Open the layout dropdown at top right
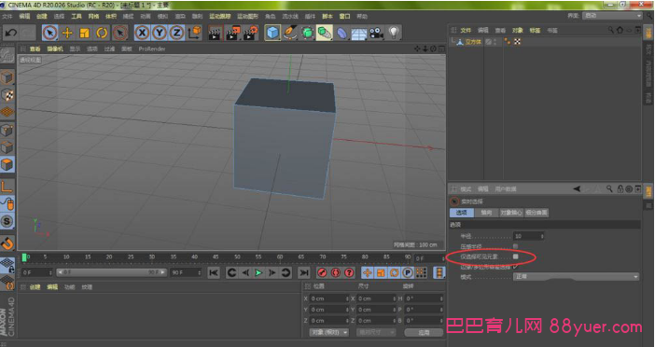 612,16
